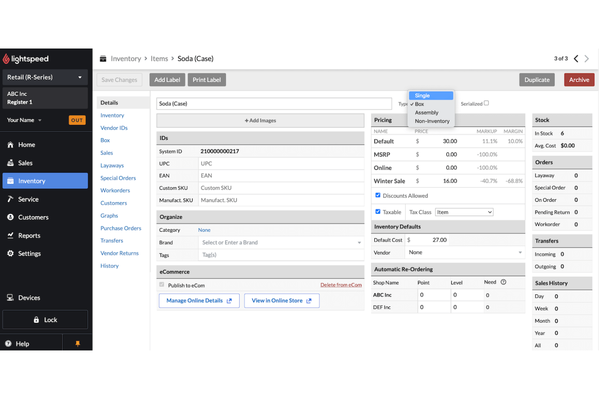Viewport: 599px width, 399px height.
Task: Select Assembly in the Type list
Action: [x=431, y=113]
